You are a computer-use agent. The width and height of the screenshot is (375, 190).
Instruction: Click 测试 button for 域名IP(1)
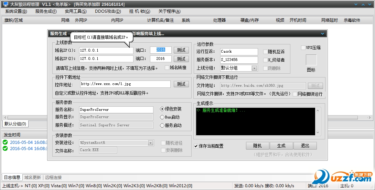(181, 50)
